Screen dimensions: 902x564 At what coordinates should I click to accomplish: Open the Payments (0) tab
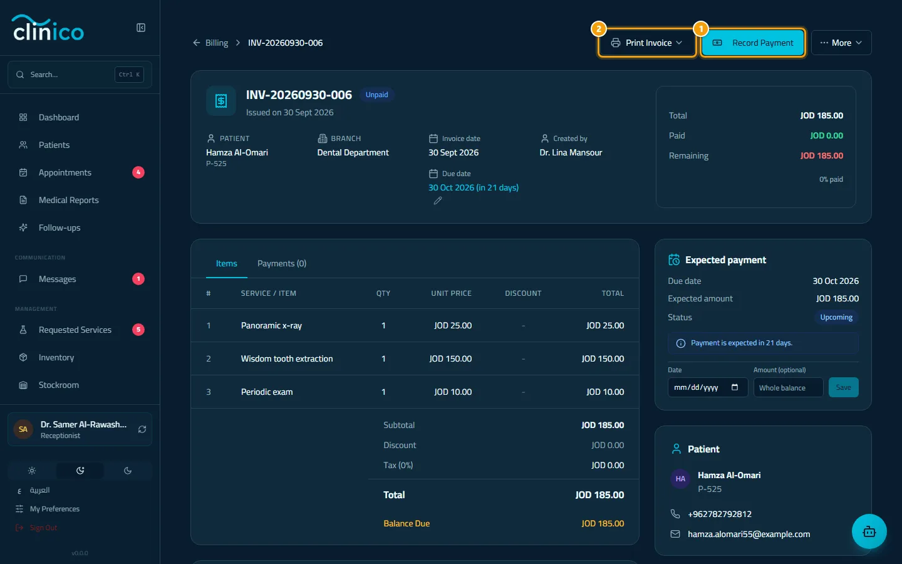pyautogui.click(x=282, y=263)
